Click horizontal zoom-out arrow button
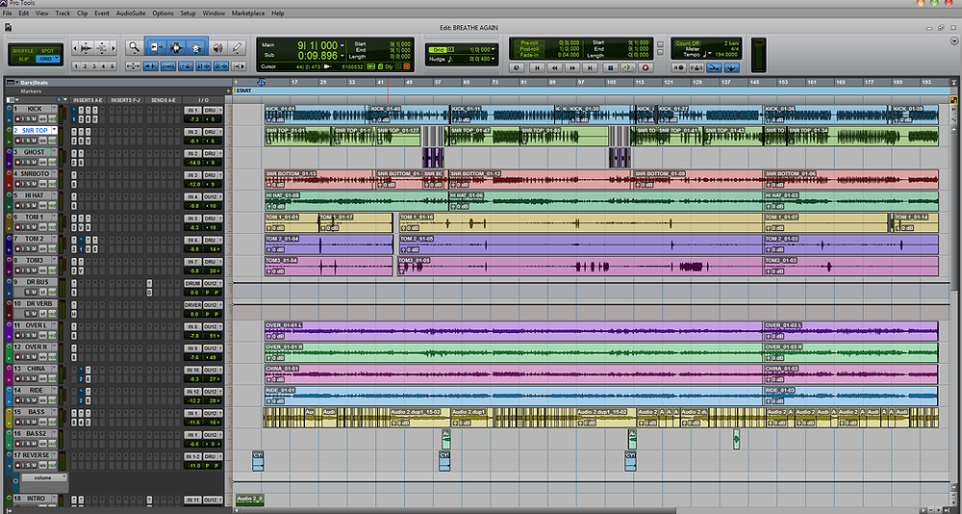962x514 pixels. (x=75, y=48)
